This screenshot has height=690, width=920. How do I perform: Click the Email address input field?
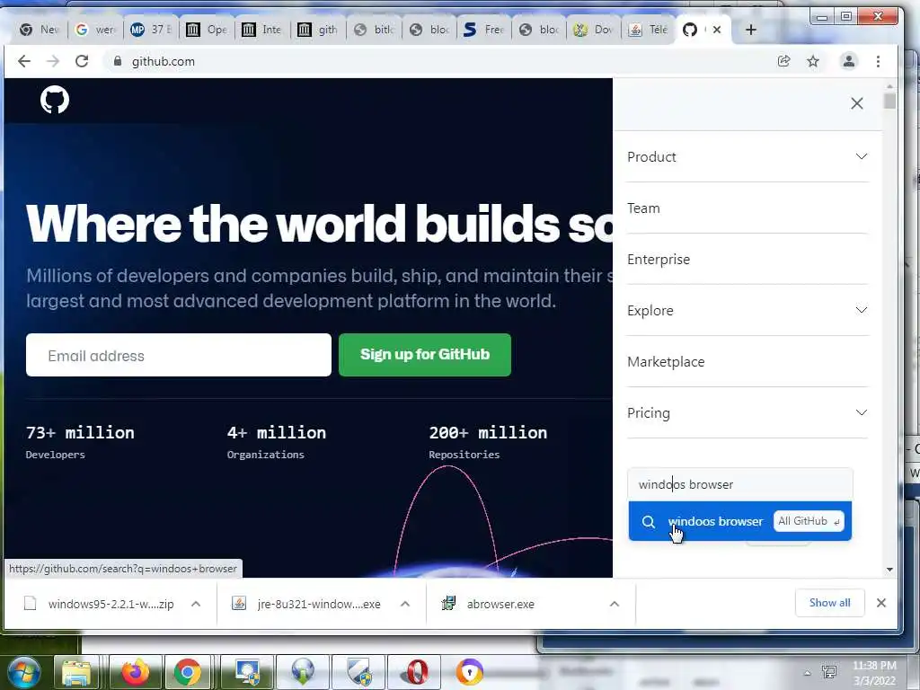coord(179,355)
